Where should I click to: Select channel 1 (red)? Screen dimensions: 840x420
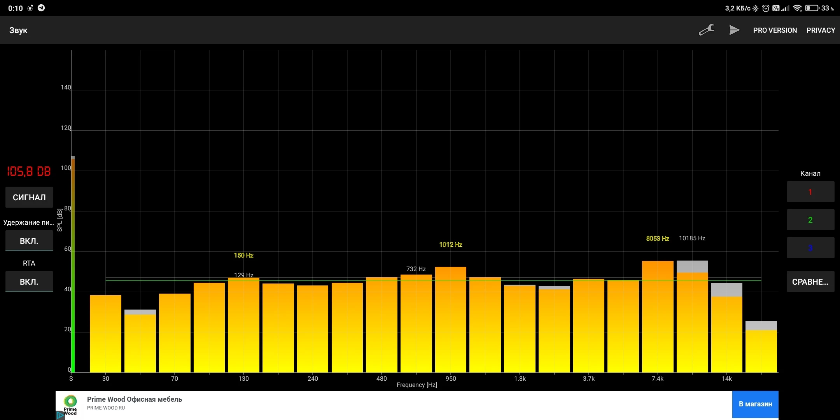pyautogui.click(x=810, y=192)
